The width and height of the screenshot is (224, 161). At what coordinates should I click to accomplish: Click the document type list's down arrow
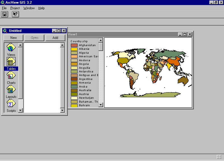(x=20, y=110)
